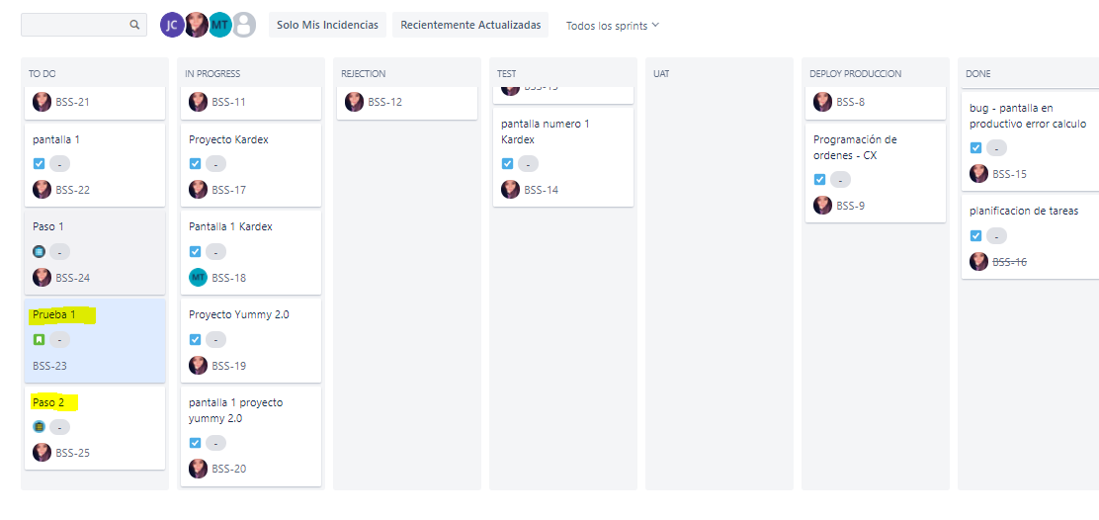Filter by MT user avatar
This screenshot has width=1099, height=520.
coord(220,25)
